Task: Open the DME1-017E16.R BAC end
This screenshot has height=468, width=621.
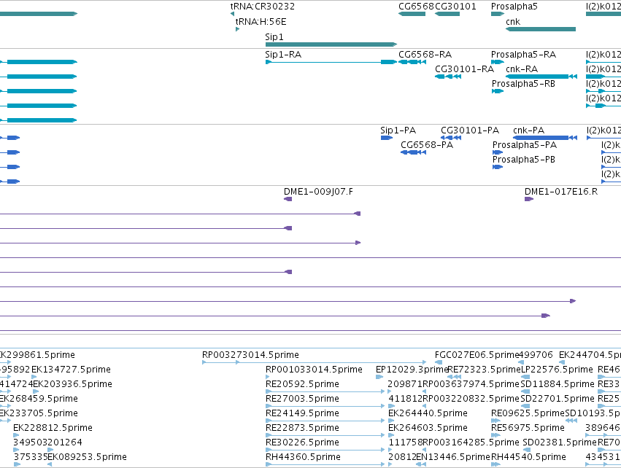Action: (529, 199)
